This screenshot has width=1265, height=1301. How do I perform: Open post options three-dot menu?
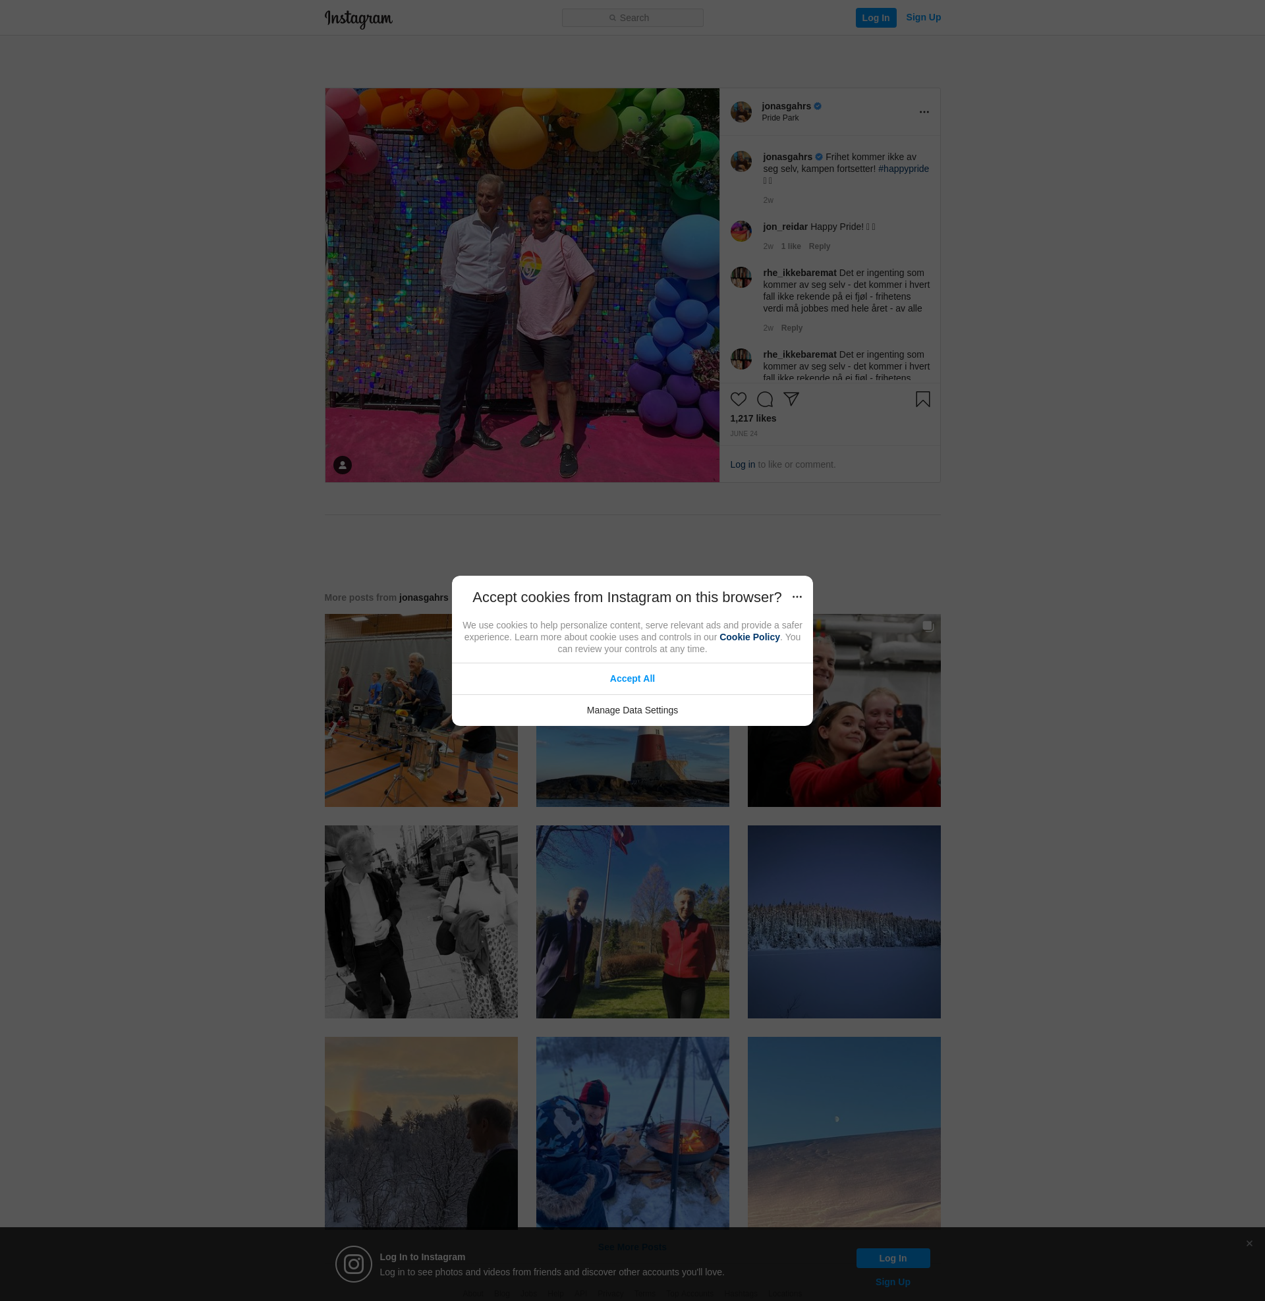tap(924, 112)
